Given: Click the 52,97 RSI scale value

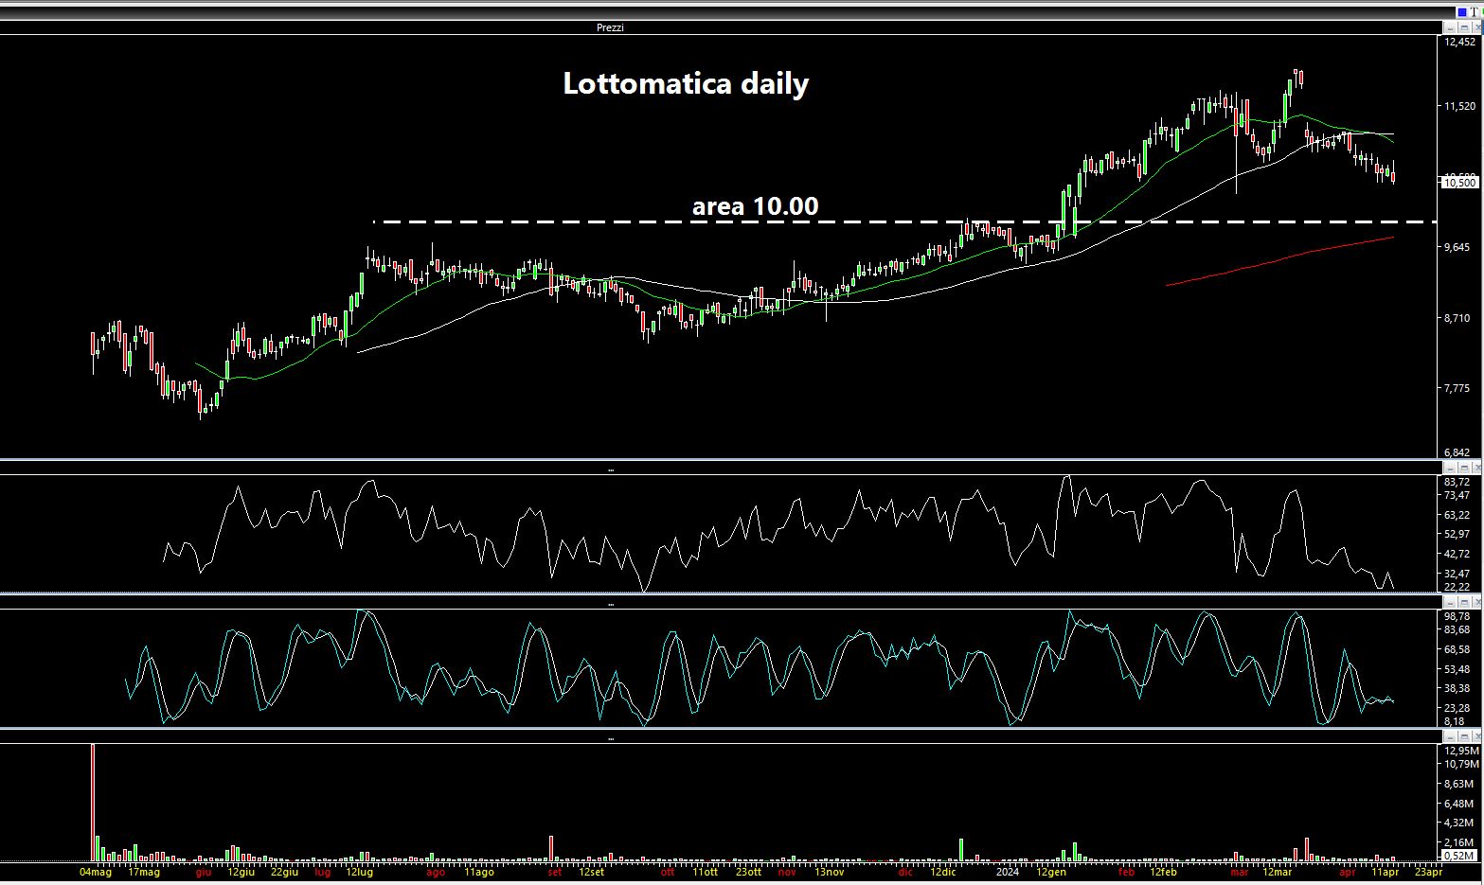Looking at the screenshot, I should coord(1457,534).
